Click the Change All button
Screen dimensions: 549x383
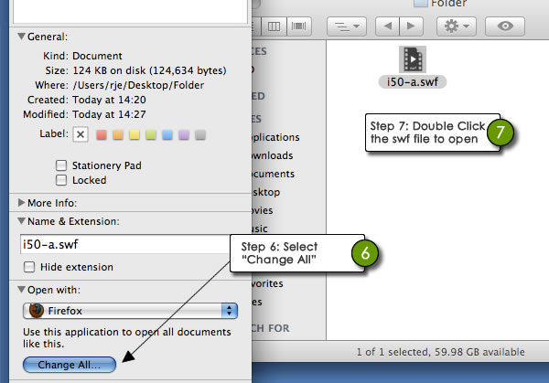(x=70, y=365)
